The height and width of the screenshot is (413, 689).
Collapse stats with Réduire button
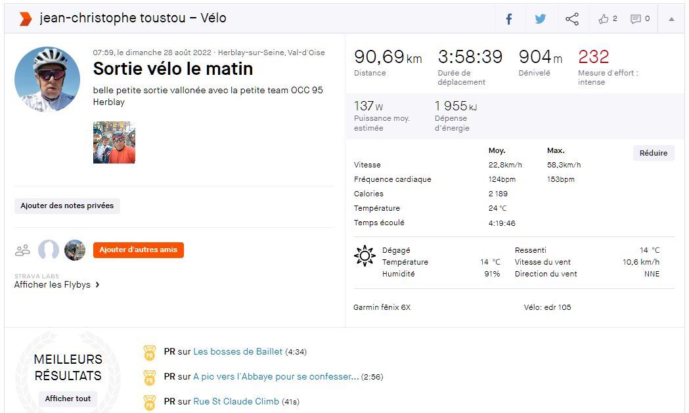tap(654, 153)
